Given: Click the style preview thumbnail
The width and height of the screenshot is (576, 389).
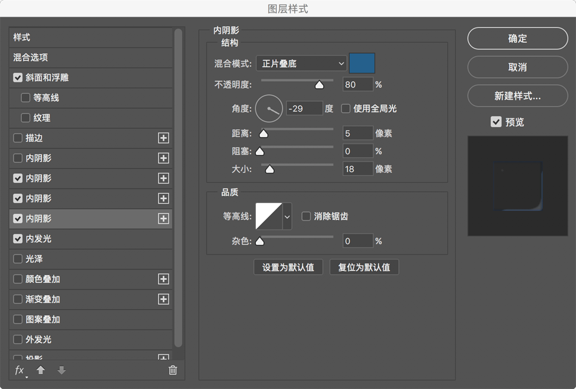Looking at the screenshot, I should pyautogui.click(x=518, y=186).
